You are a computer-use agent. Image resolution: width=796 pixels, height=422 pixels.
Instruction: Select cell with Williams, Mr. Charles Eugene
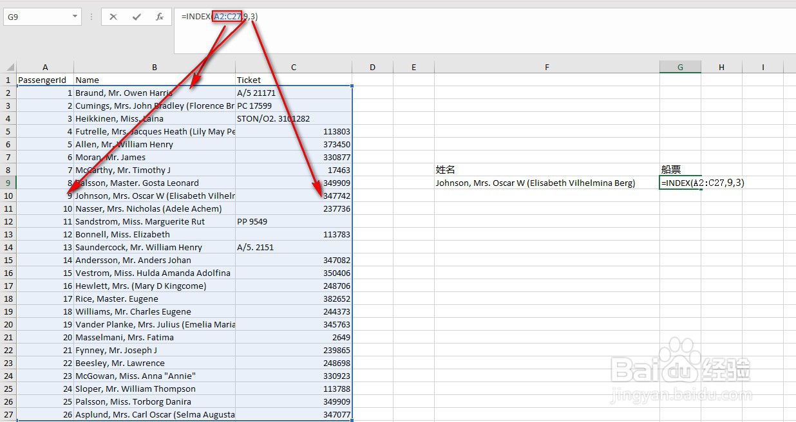point(155,311)
